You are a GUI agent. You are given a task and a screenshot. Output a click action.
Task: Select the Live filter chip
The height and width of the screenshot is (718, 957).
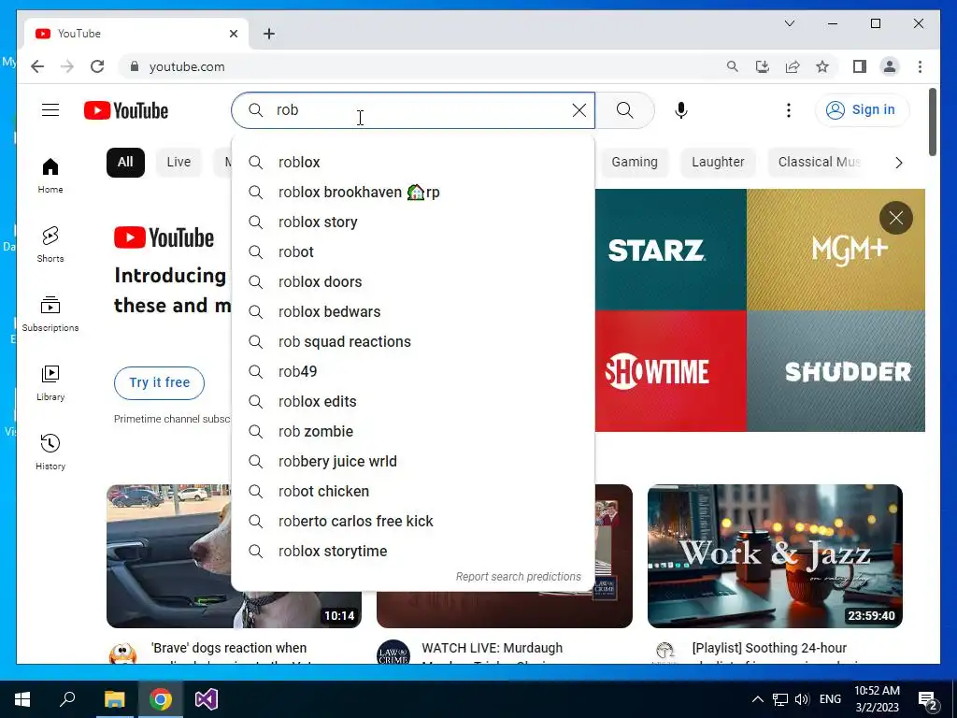click(179, 163)
